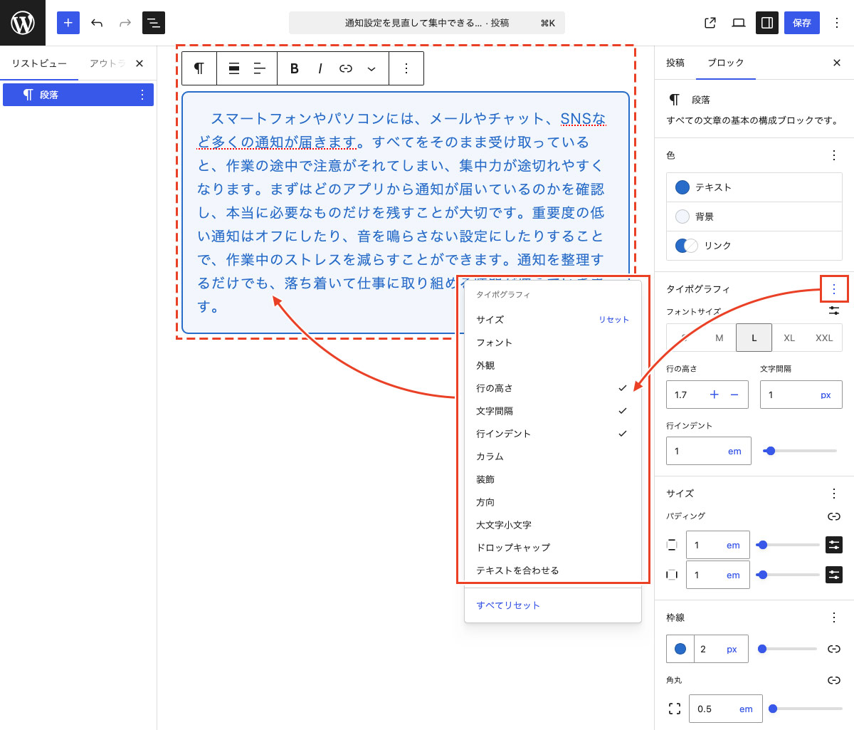Click the paragraph block type icon in toolbar
The width and height of the screenshot is (854, 730).
pos(199,68)
